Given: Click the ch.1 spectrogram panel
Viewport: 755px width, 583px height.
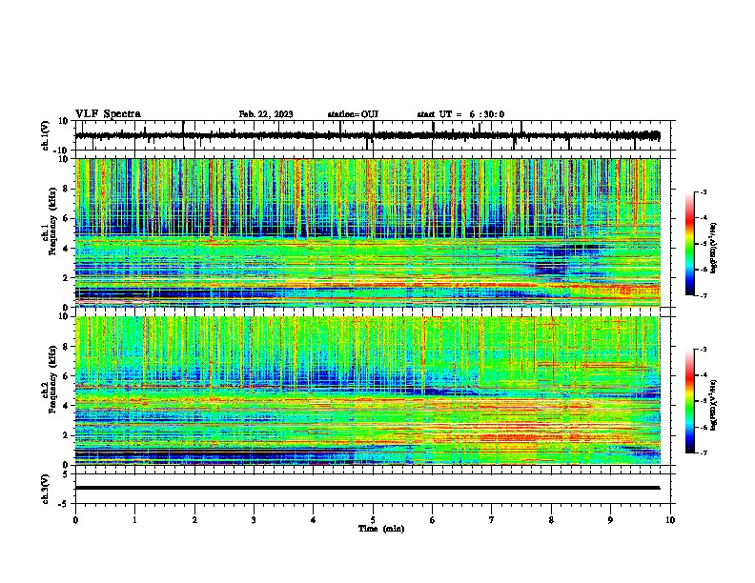Looking at the screenshot, I should [367, 232].
